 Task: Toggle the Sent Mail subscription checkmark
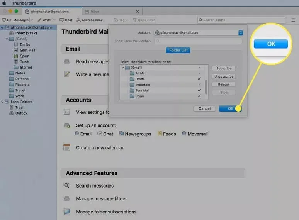point(199,90)
